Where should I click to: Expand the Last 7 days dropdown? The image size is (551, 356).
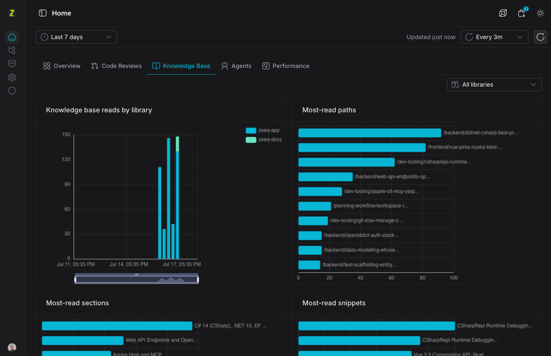click(x=77, y=37)
